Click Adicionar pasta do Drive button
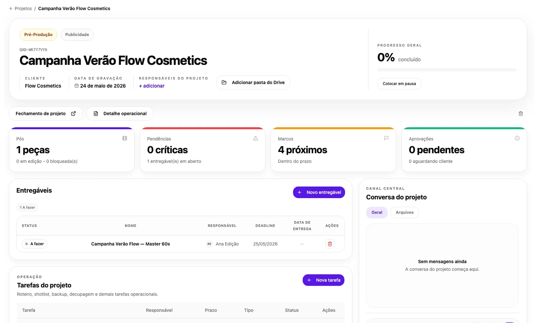The image size is (539, 323). pos(253,83)
